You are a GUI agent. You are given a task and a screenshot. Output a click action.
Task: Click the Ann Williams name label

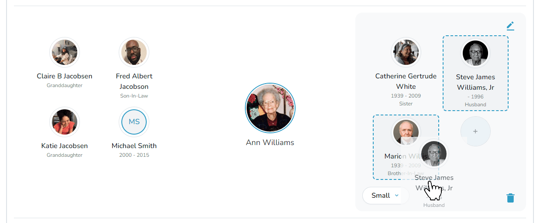click(270, 142)
